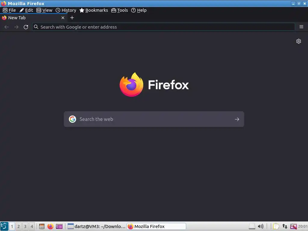308x231 pixels.
Task: Launch the terminal from taskbar launcher
Action: point(59,226)
